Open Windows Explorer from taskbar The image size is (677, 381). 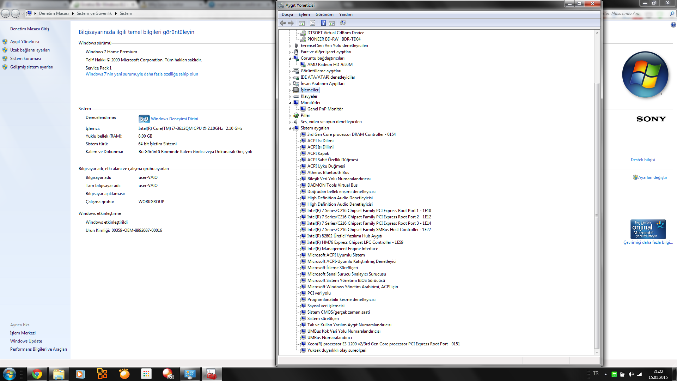pos(59,374)
